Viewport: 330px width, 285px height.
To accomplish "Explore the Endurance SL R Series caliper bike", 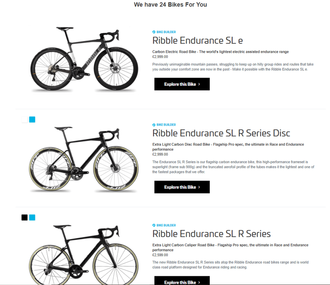I will tap(182, 280).
